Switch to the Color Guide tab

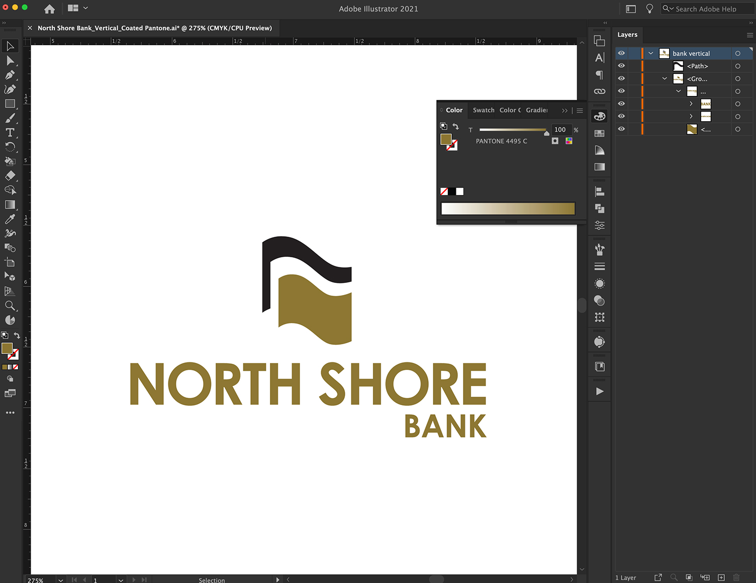[510, 110]
